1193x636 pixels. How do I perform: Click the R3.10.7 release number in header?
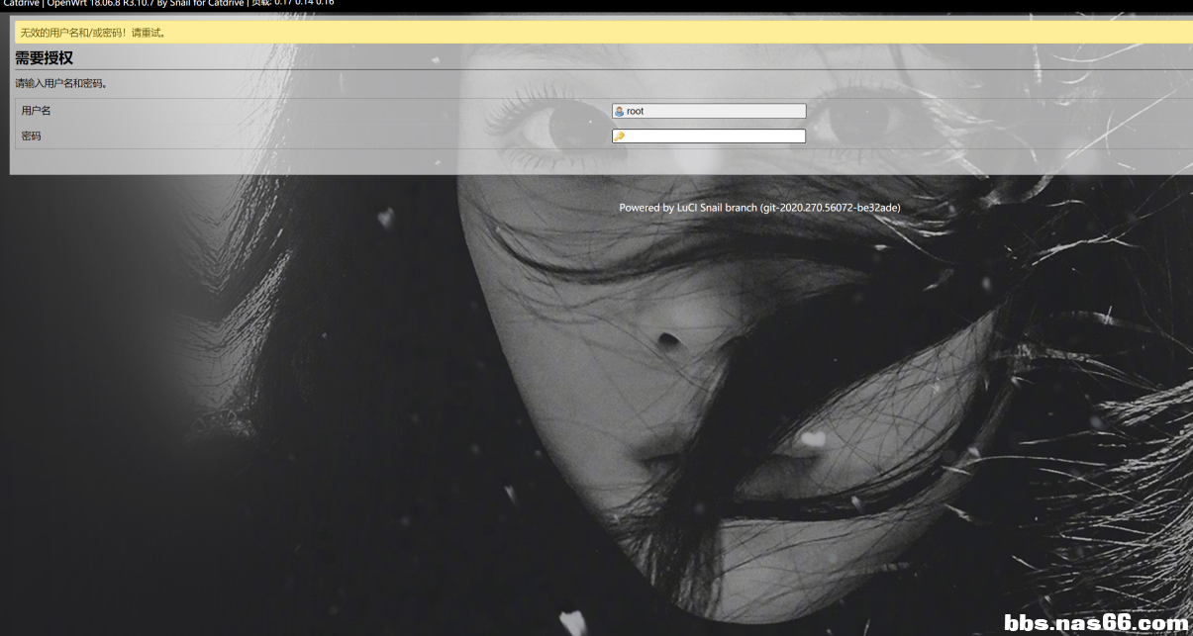click(x=138, y=3)
